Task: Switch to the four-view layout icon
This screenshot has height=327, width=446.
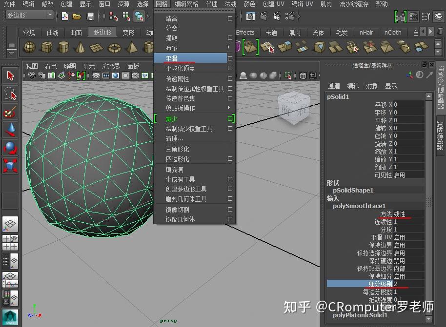Action: pos(11,242)
